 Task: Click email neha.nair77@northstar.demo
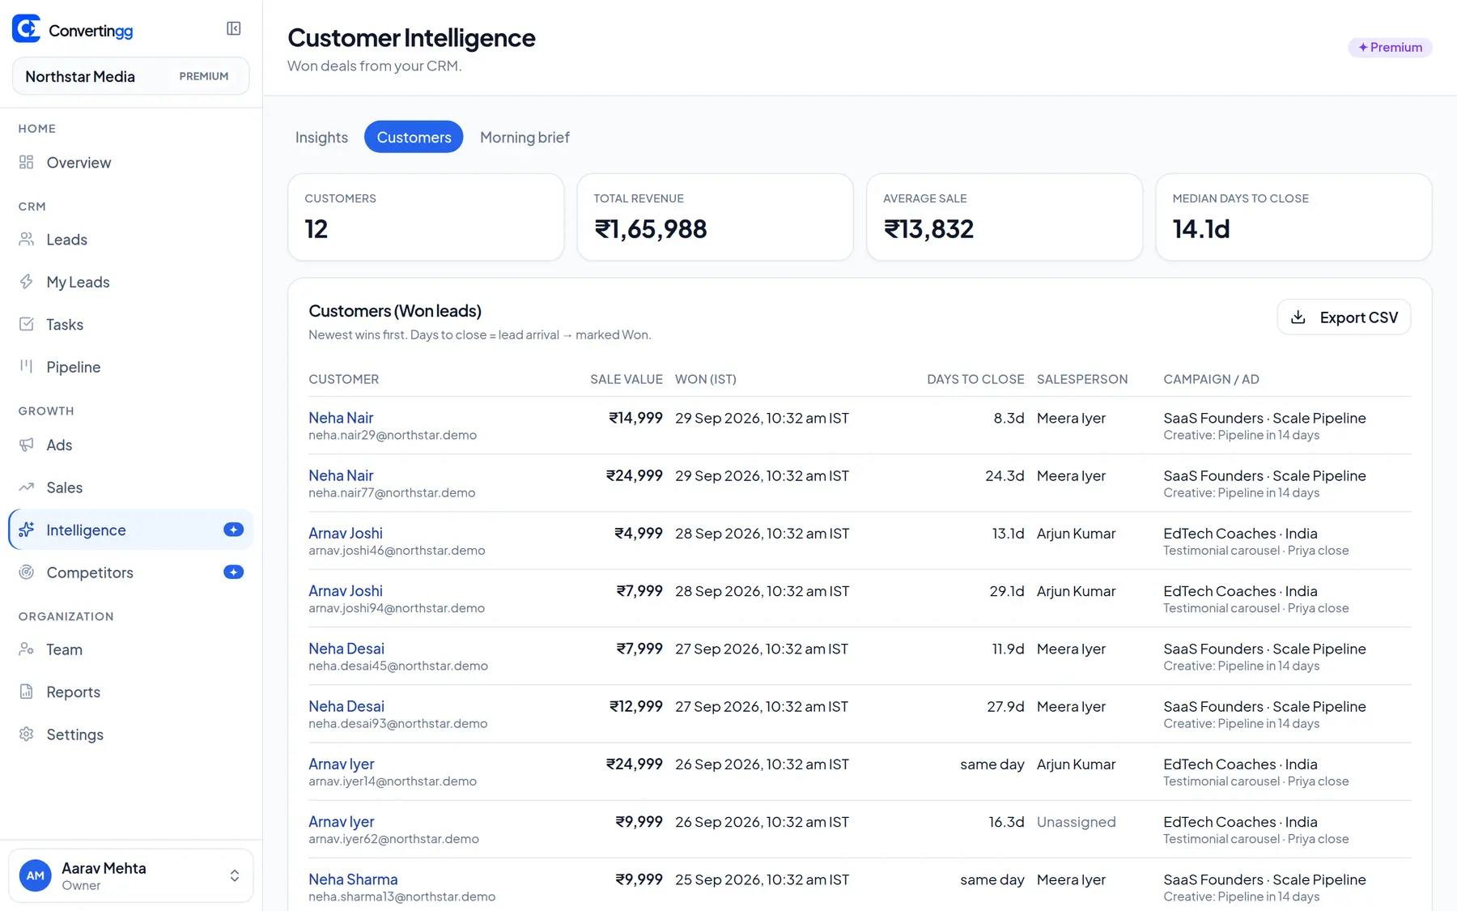(x=392, y=492)
